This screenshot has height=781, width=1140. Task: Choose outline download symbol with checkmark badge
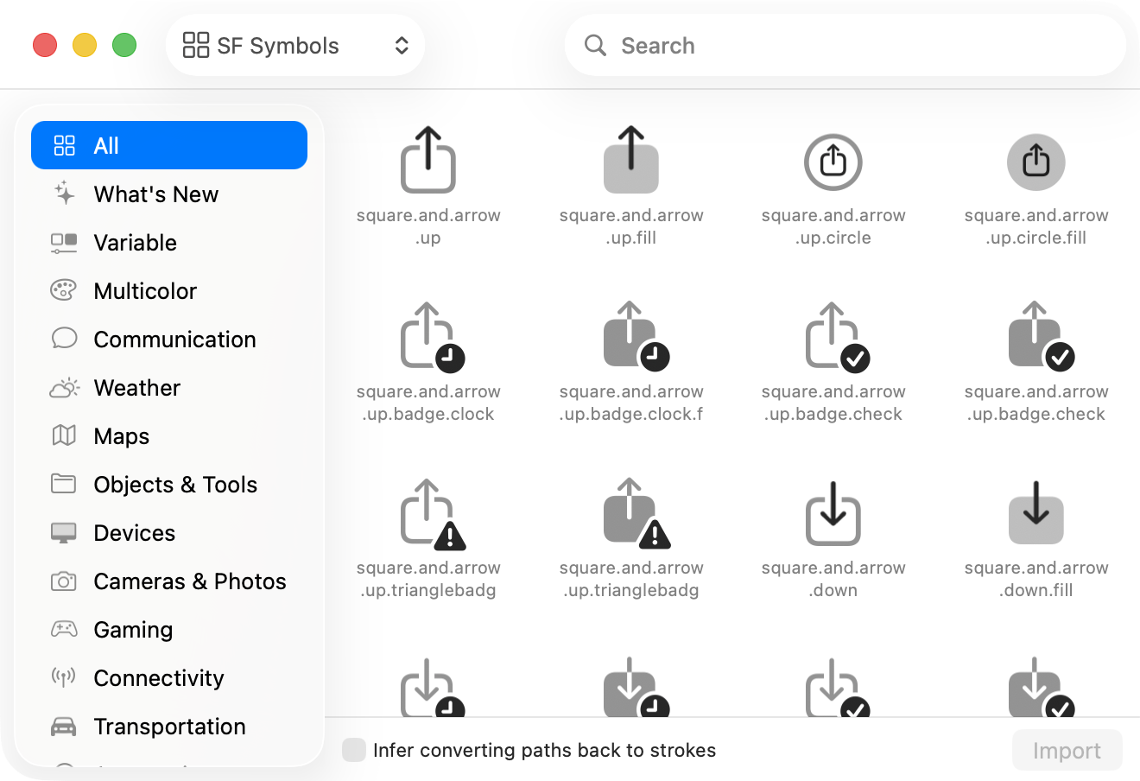pos(838,688)
